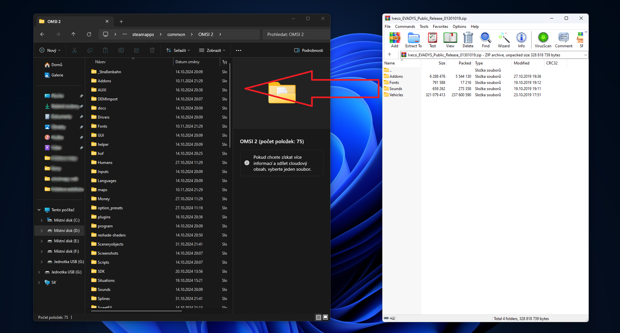Click the Add icon in WinRAR toolbar
The image size is (620, 333).
tap(394, 40)
